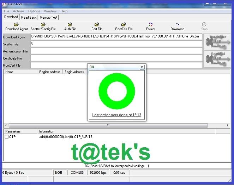The image size is (234, 185).
Task: Switch to the Read Back tab
Action: coord(29,17)
